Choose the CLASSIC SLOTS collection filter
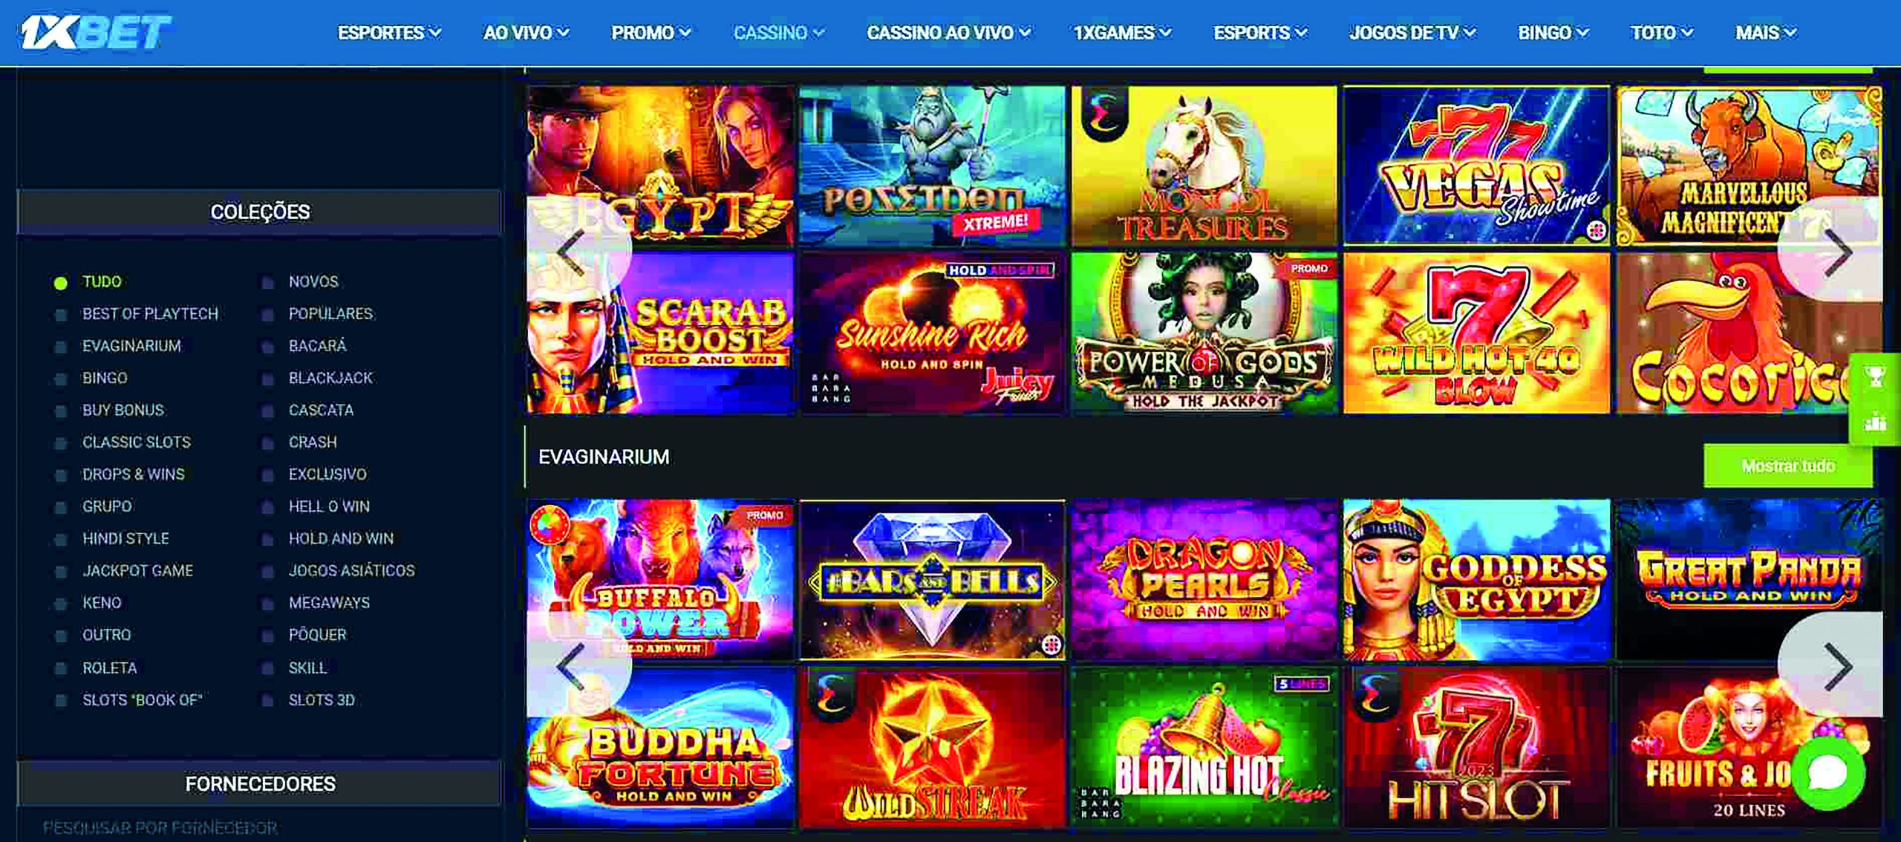This screenshot has height=842, width=1901. tap(136, 443)
